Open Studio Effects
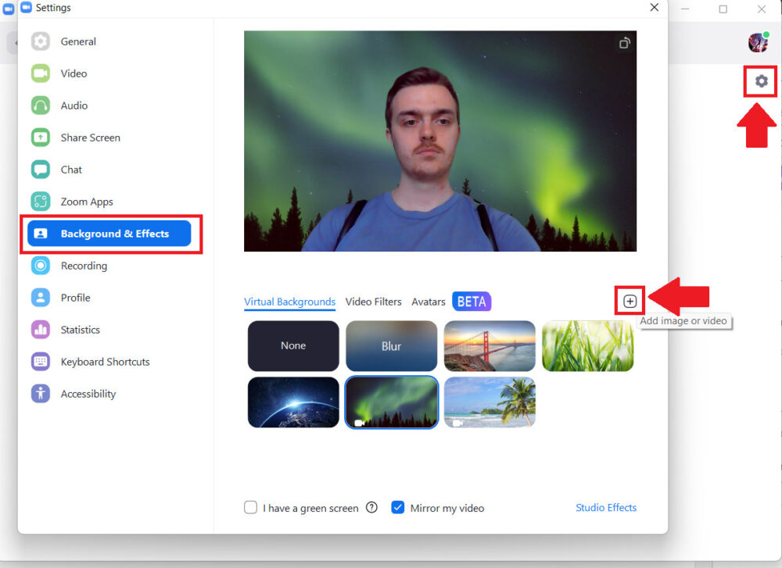The image size is (782, 568). click(606, 507)
